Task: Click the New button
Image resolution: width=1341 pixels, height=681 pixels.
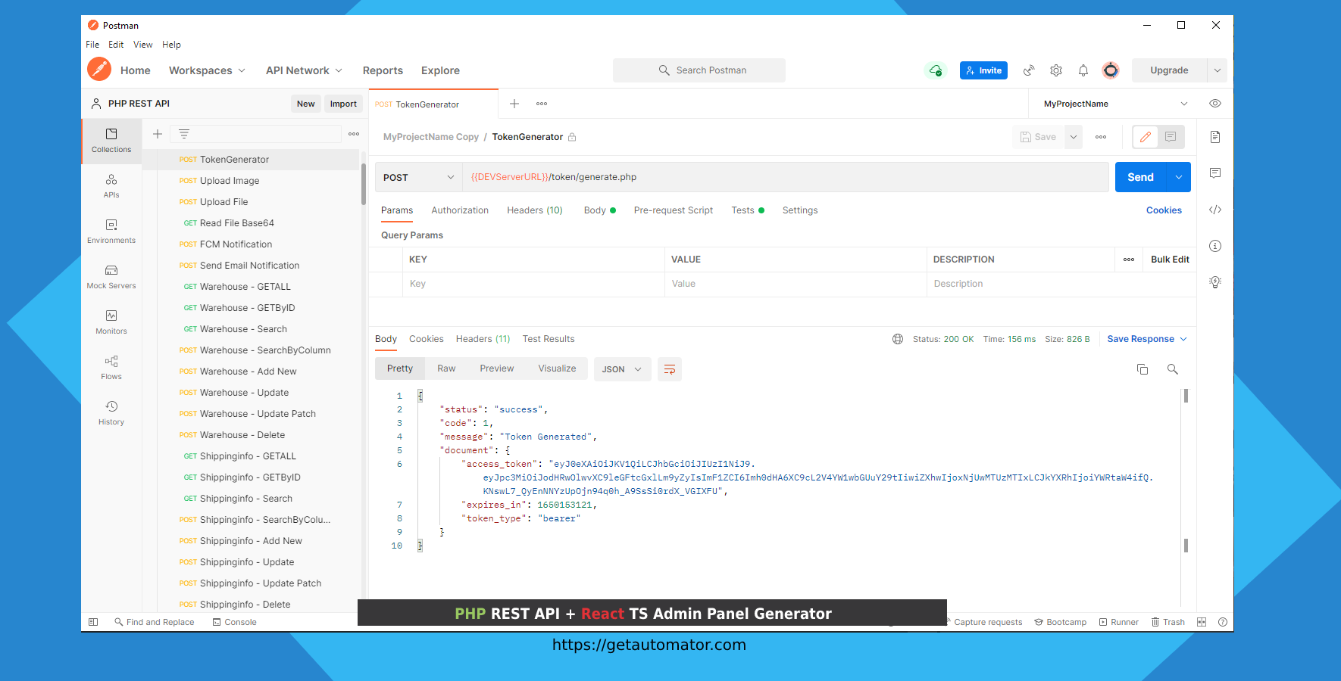Action: [x=306, y=104]
